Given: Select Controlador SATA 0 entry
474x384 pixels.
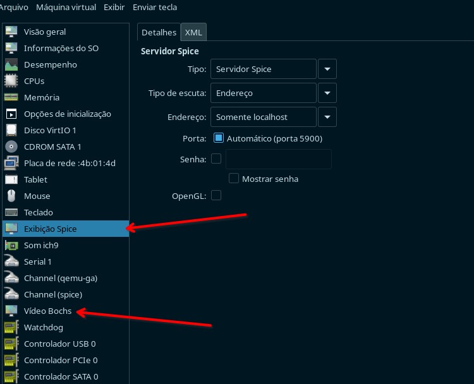Looking at the screenshot, I should 66,376.
